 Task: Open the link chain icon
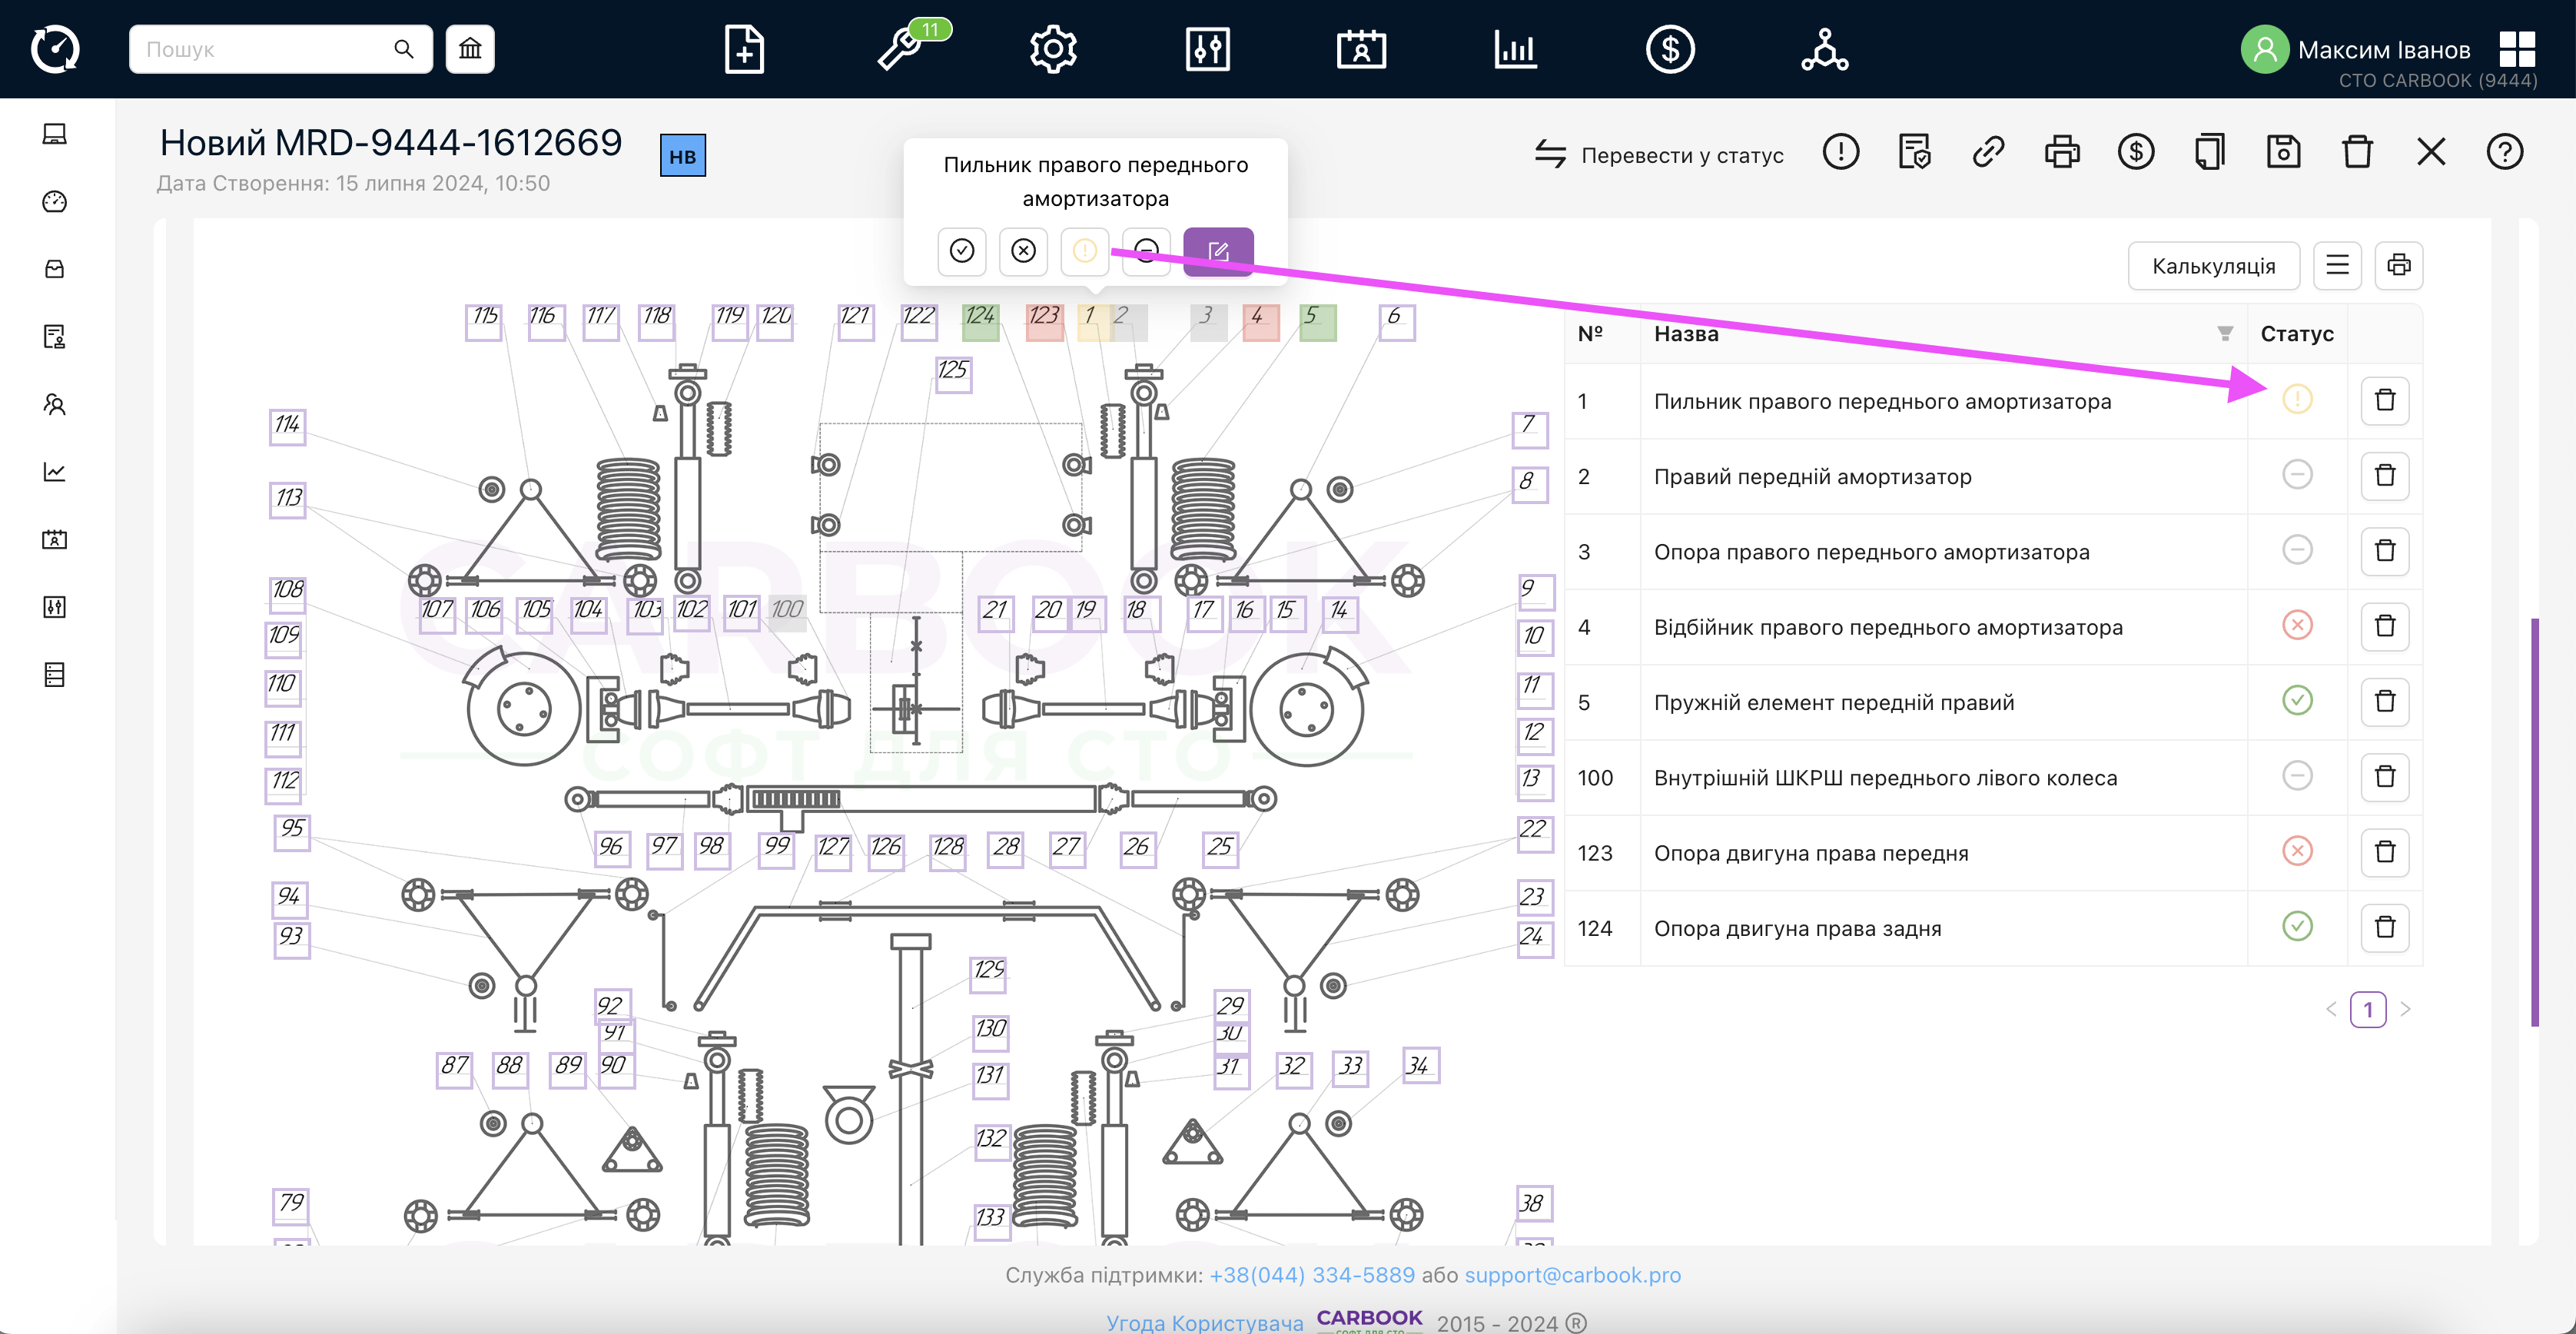pyautogui.click(x=1987, y=152)
